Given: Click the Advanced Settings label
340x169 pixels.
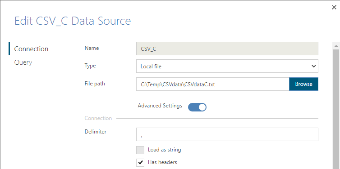Looking at the screenshot, I should click(160, 106).
